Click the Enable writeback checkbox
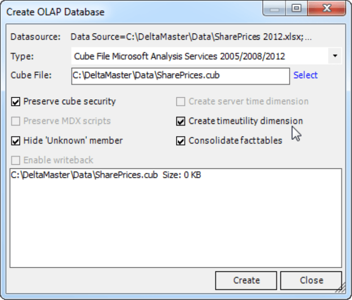Screen dimensions: 352x300 tap(16, 161)
